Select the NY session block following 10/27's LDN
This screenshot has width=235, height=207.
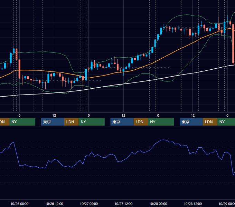(161, 122)
